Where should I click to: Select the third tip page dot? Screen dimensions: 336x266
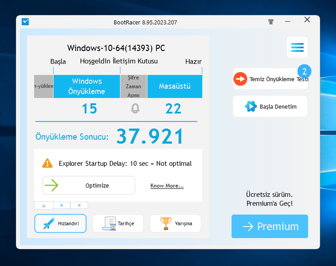coord(79,205)
